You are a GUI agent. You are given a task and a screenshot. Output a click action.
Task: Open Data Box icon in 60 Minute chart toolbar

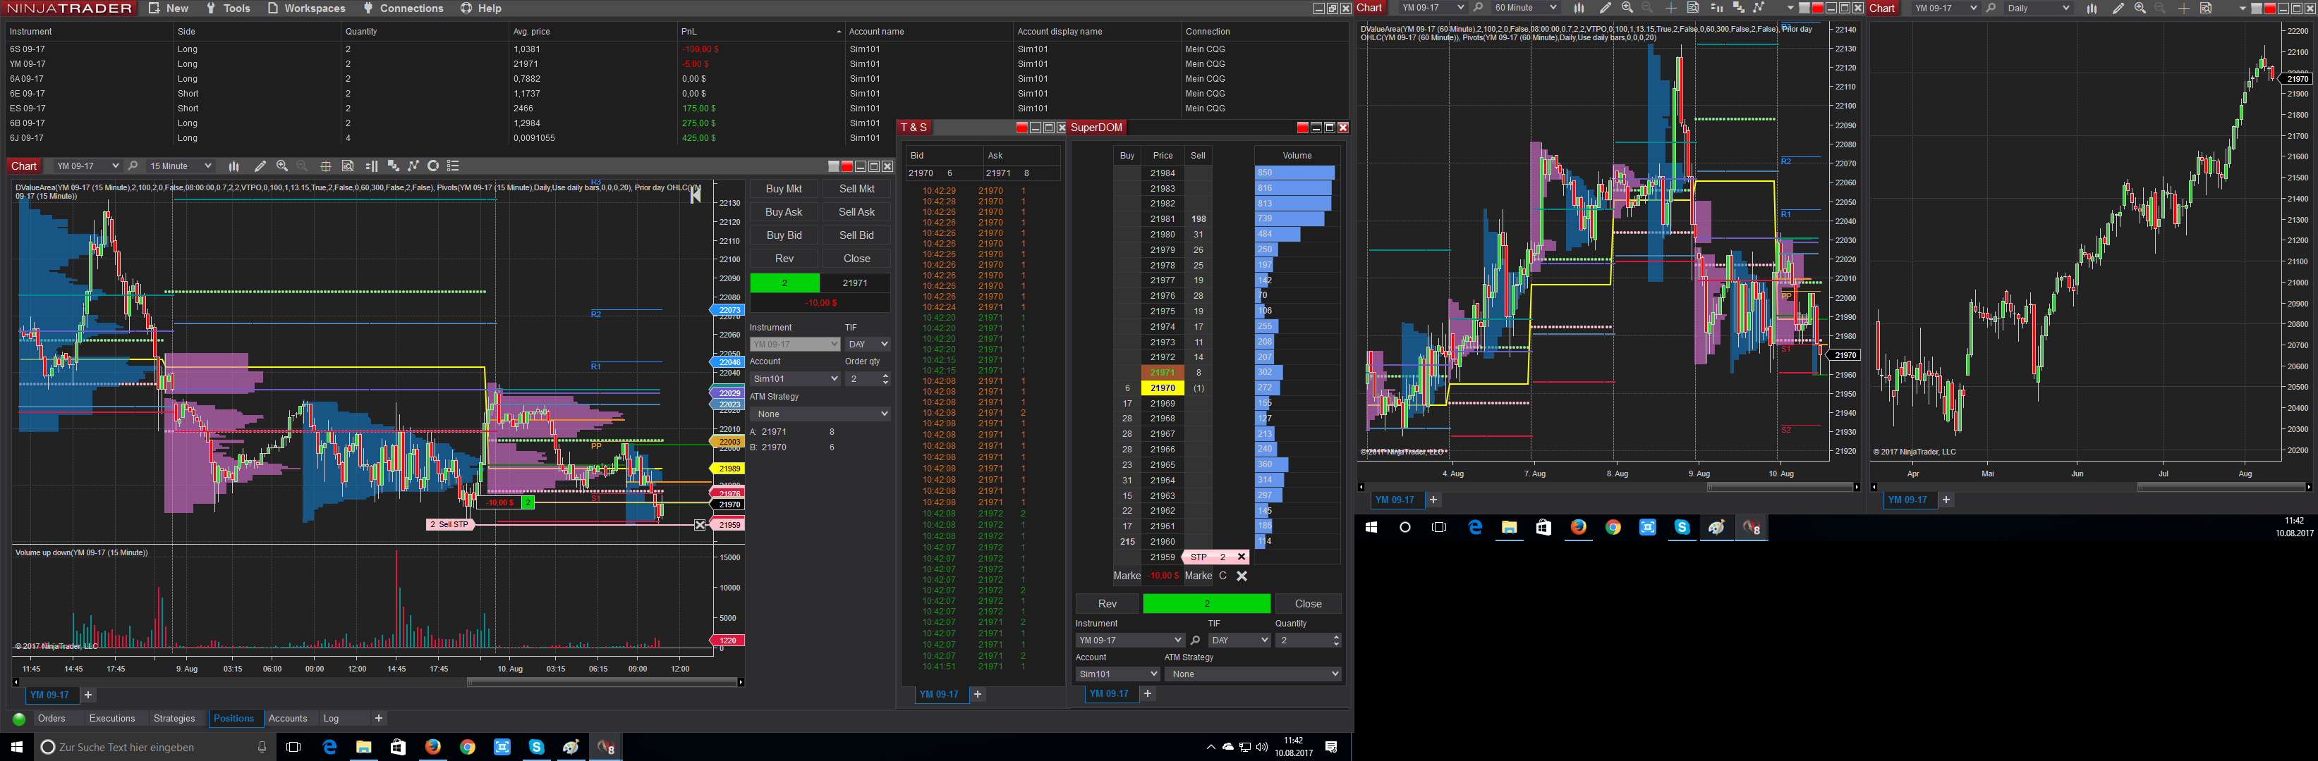1692,8
